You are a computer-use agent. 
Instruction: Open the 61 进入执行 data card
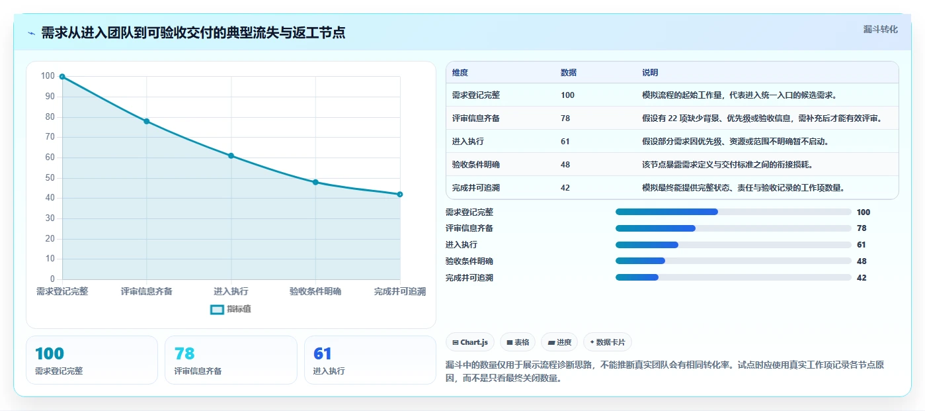370,360
